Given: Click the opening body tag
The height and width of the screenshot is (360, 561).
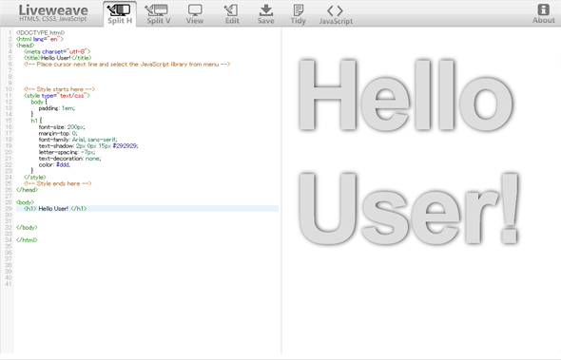Looking at the screenshot, I should pyautogui.click(x=25, y=202).
